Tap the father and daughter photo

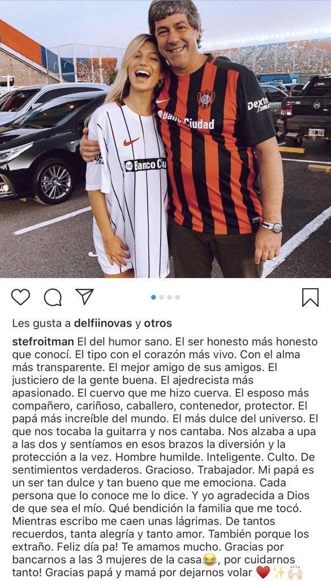[165, 139]
